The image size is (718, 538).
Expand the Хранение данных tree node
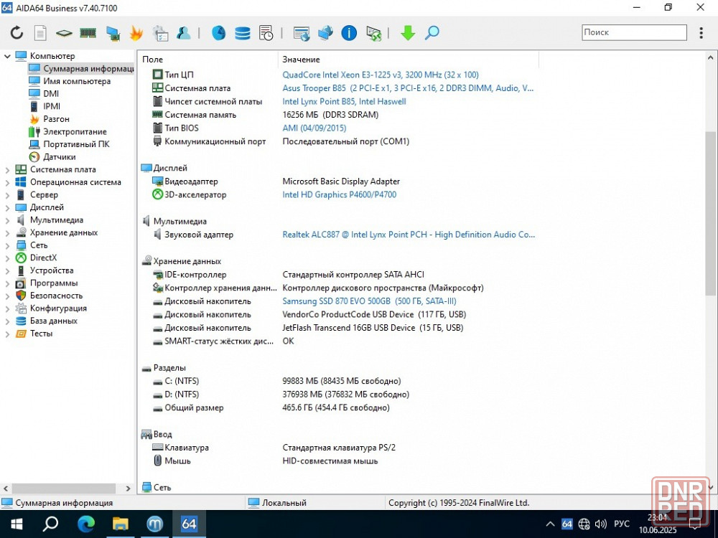pos(7,233)
